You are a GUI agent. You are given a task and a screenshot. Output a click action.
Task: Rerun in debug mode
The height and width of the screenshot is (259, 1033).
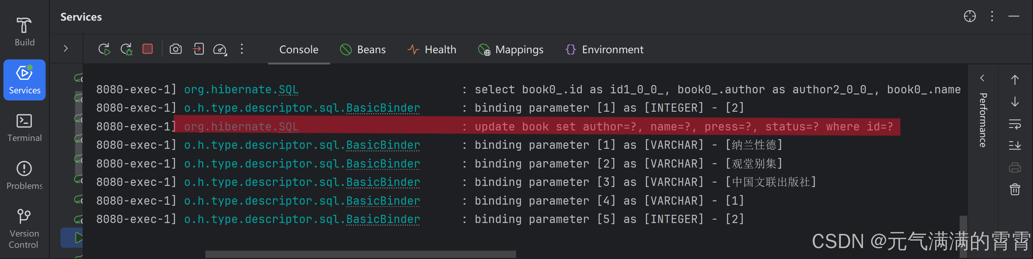(x=126, y=49)
